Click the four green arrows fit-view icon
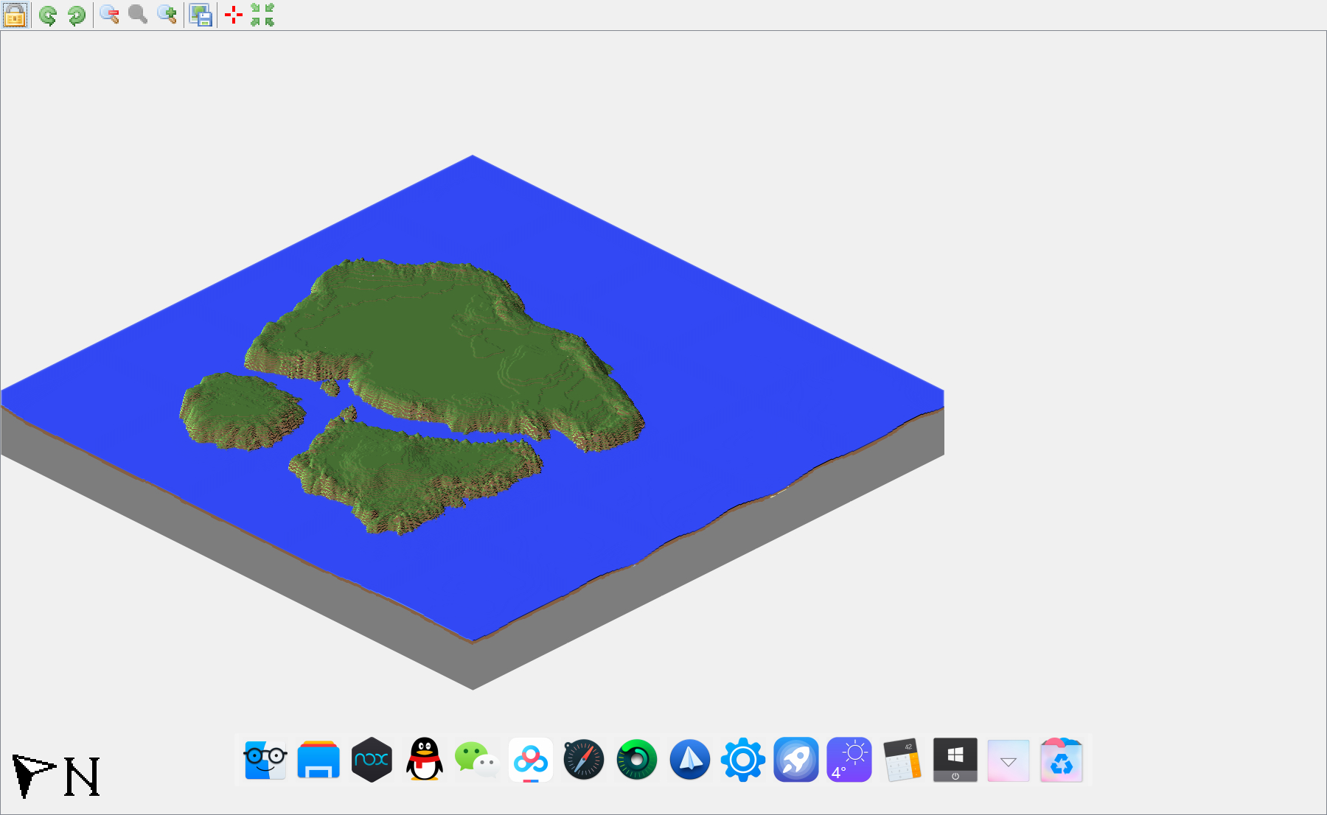1327x815 pixels. pyautogui.click(x=262, y=15)
